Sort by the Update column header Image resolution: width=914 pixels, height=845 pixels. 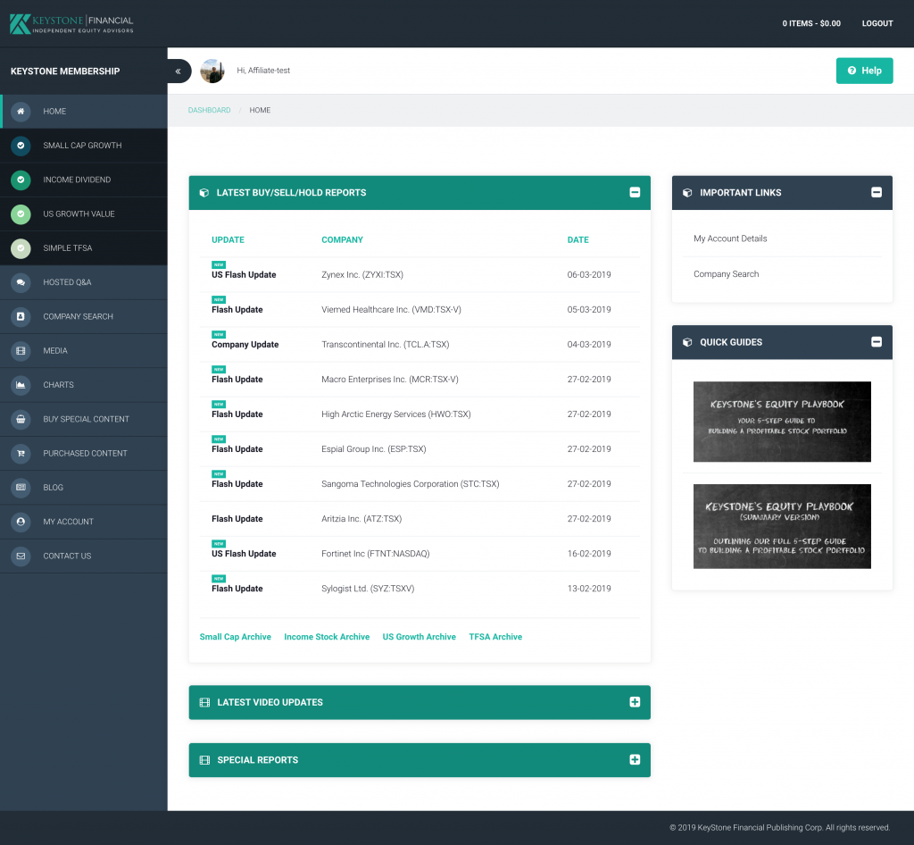click(x=228, y=239)
